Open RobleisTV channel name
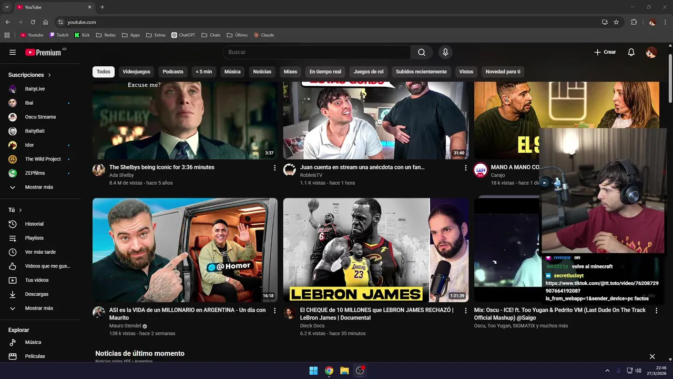The height and width of the screenshot is (379, 673). pos(312,175)
